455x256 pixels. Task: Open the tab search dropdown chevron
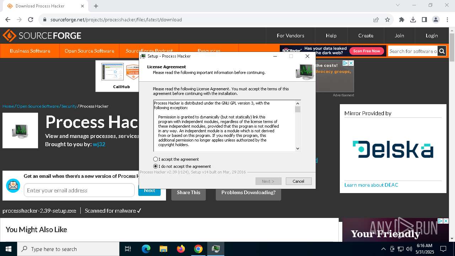pyautogui.click(x=398, y=5)
